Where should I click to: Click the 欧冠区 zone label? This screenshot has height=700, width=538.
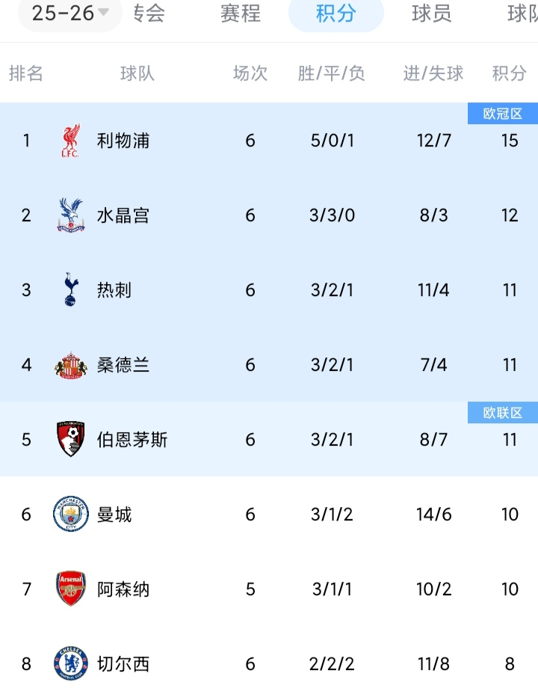point(502,114)
